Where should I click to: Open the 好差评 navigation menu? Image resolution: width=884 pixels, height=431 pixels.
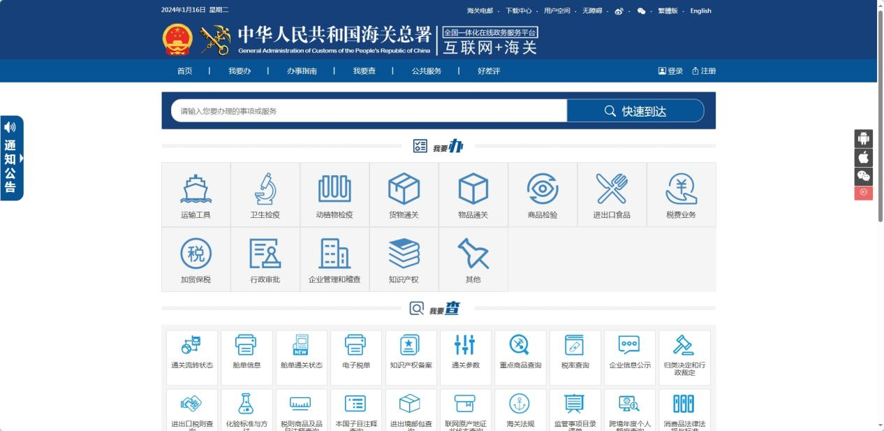[489, 71]
